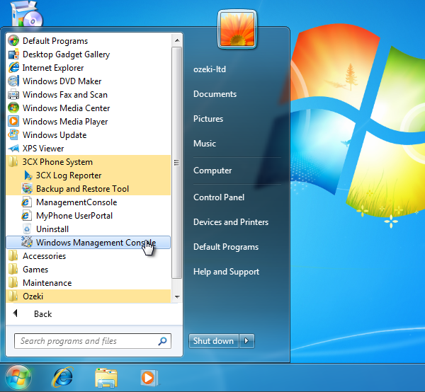
Task: Click the programs list scrollbar thumb
Action: 176,163
